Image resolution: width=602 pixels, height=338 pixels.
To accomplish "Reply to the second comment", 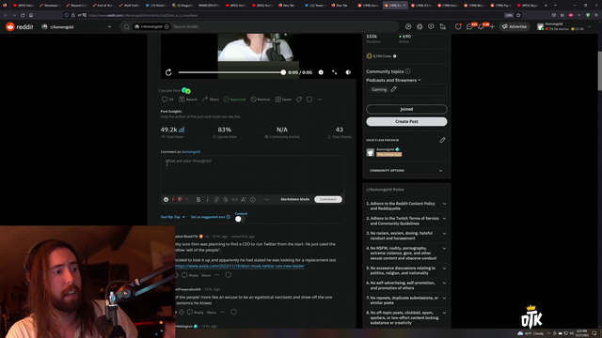I will point(196,313).
